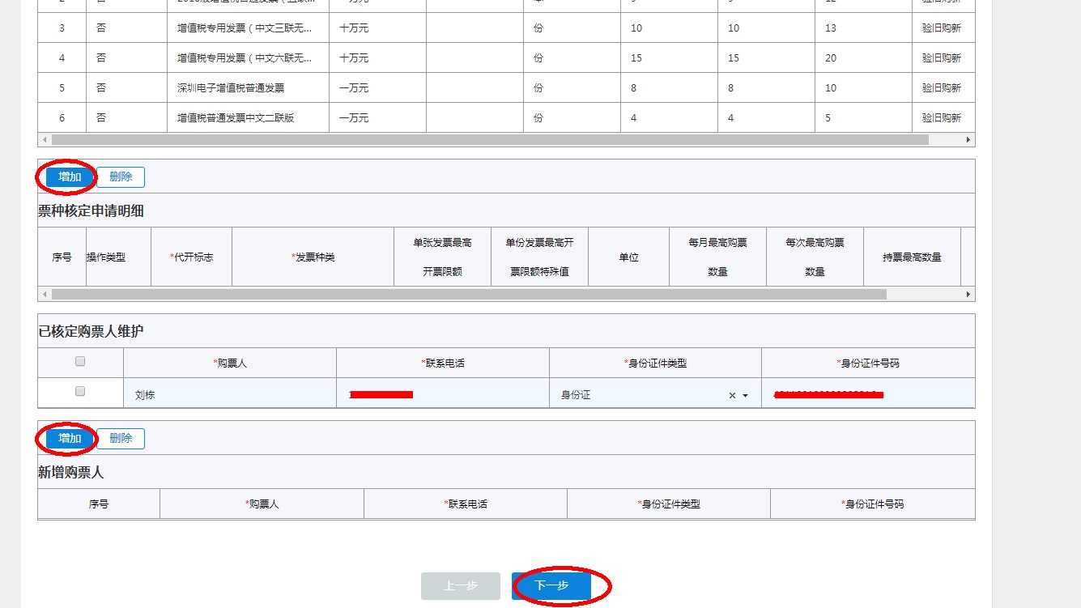
Task: Click the right arrow of the top table scrollbar
Action: click(x=968, y=139)
